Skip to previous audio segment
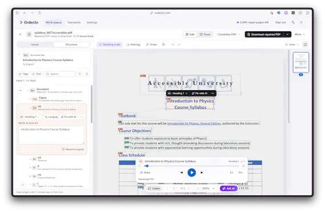The height and width of the screenshot is (212, 325). pyautogui.click(x=182, y=173)
